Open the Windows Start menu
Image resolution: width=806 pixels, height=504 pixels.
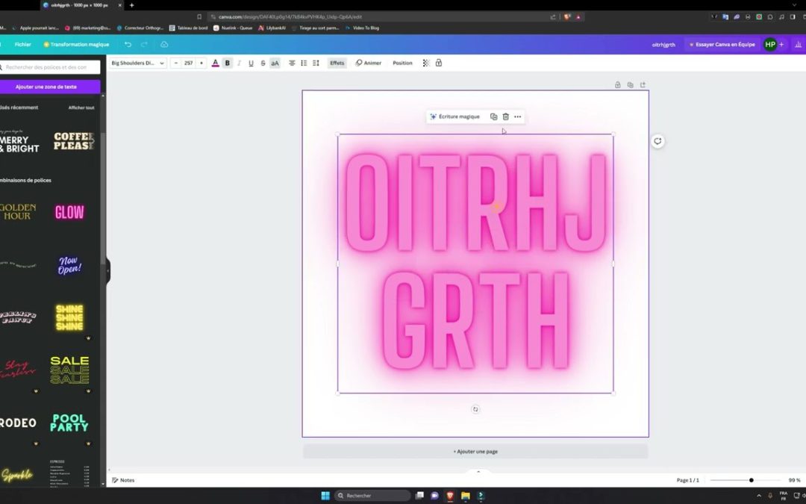325,496
